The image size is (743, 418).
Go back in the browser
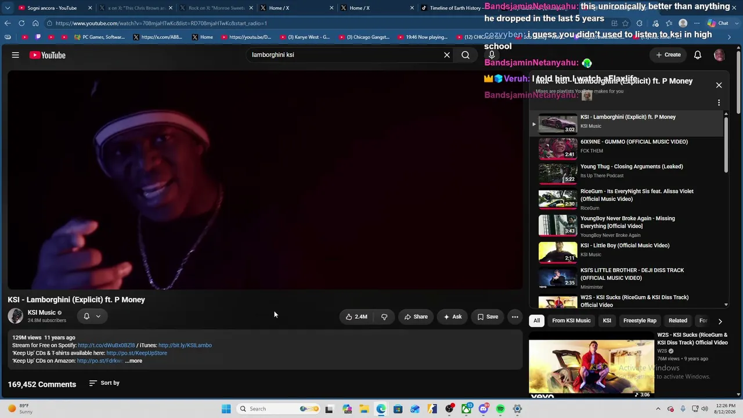(x=8, y=23)
